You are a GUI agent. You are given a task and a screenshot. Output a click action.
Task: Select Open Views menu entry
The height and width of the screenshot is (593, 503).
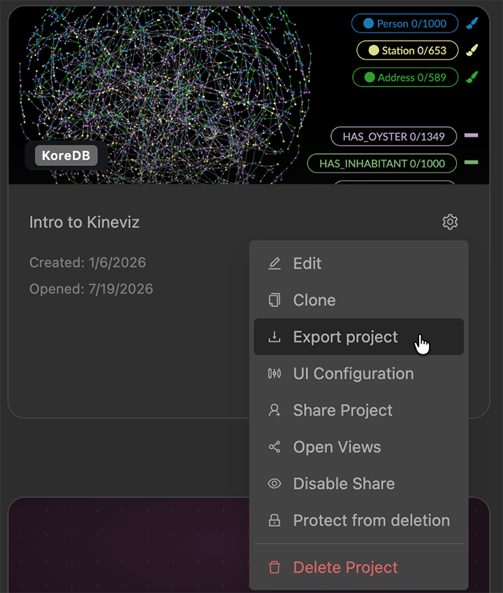[358, 447]
